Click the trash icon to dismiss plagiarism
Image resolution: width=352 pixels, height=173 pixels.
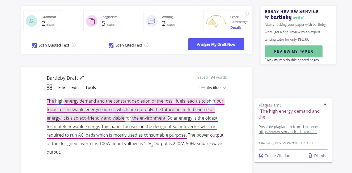pyautogui.click(x=310, y=155)
